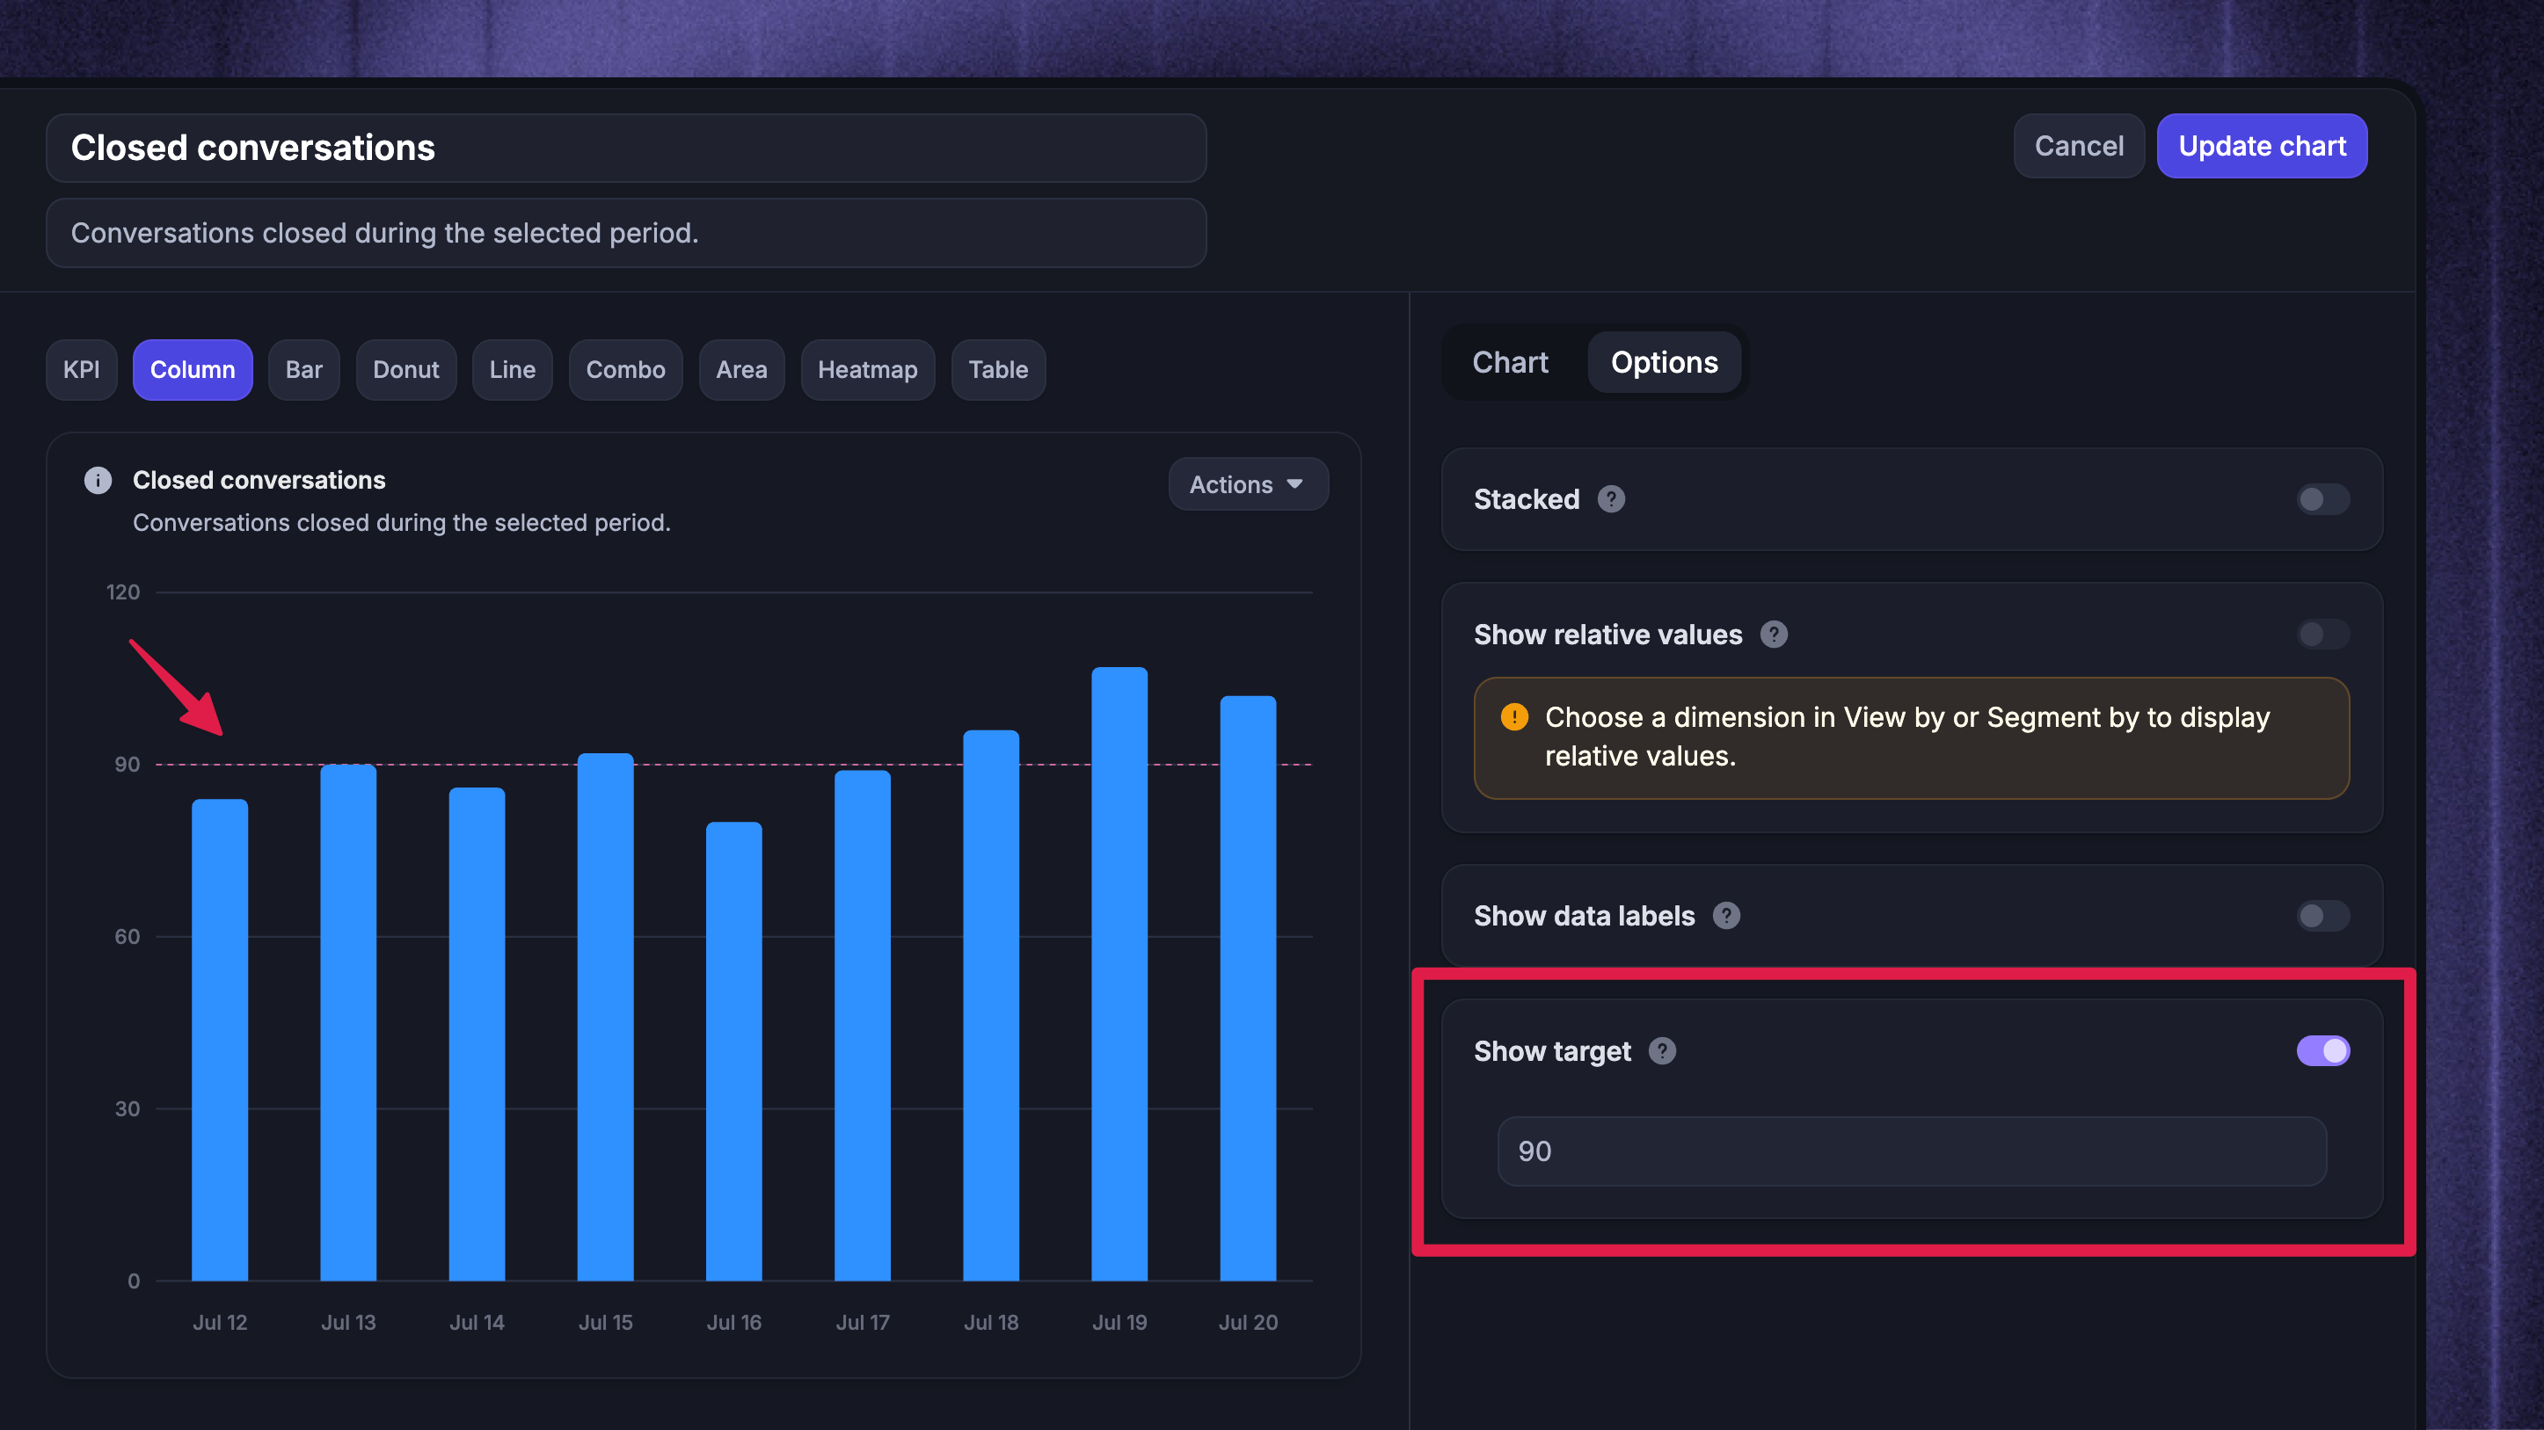
Task: Click the Jul 17 column bar
Action: coord(862,1026)
